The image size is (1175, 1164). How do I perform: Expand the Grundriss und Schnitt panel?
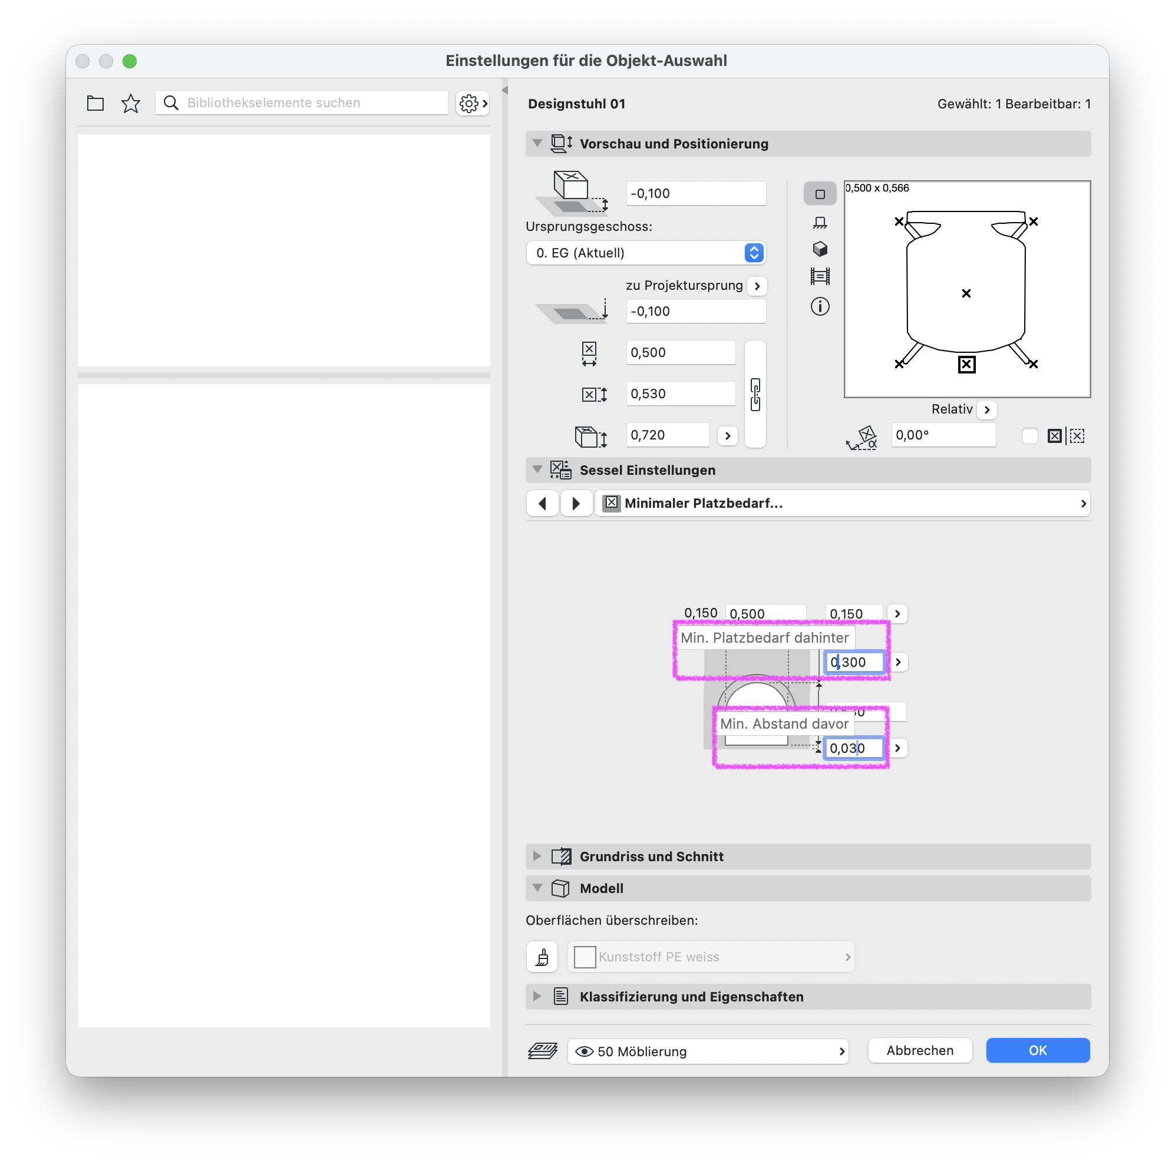537,857
